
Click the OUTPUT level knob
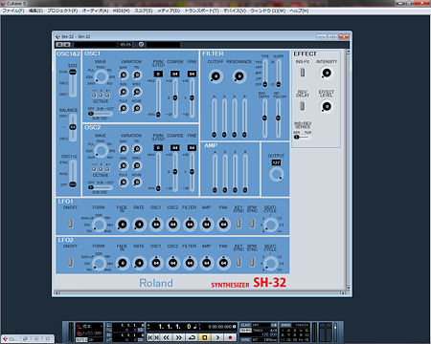coord(276,175)
